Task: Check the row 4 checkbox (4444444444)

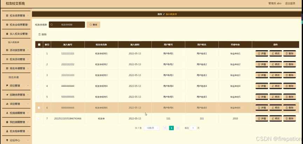Action: (39, 86)
